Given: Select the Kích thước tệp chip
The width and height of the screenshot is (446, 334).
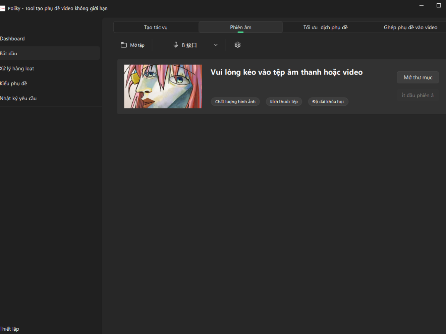Looking at the screenshot, I should coord(284,102).
